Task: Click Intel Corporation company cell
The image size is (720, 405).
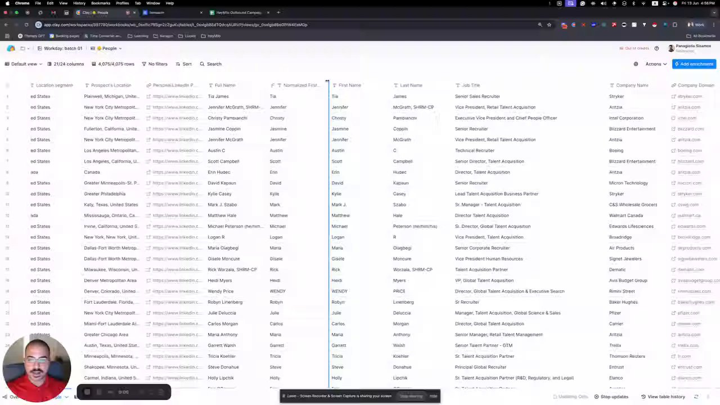Action: 626,118
